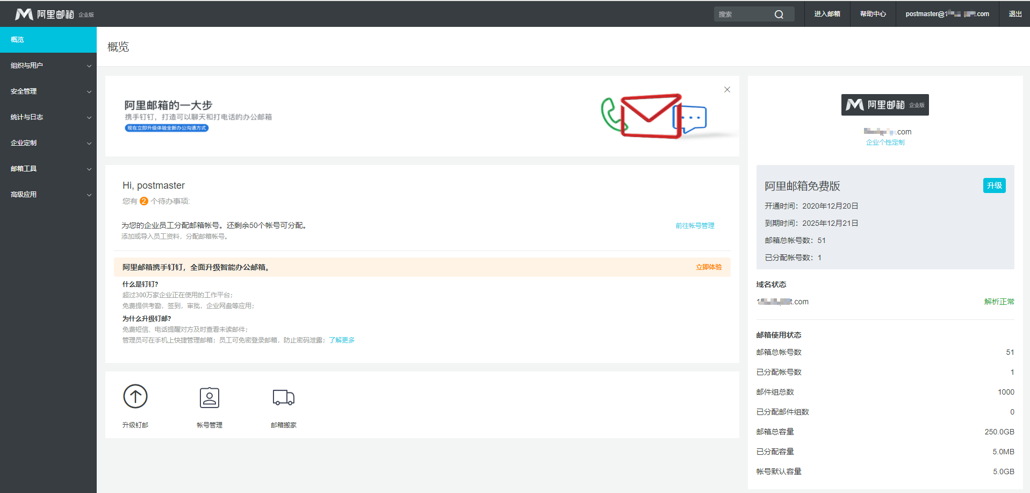Click the 开通时间 2020年12月20日 line

[x=811, y=206]
